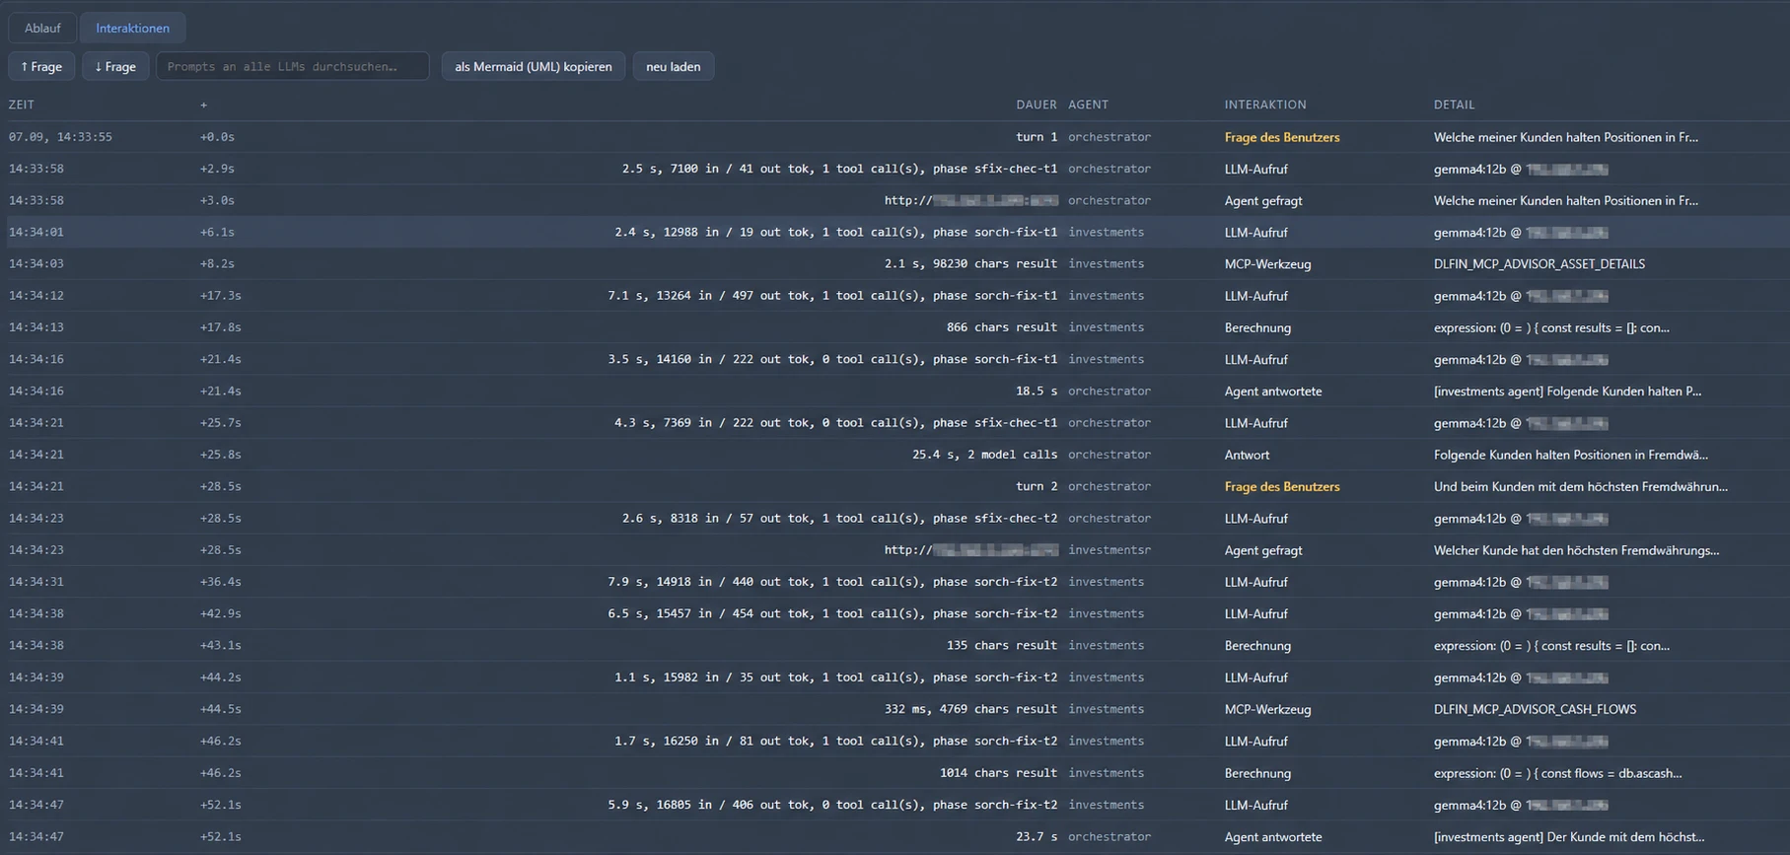The height and width of the screenshot is (855, 1790).
Task: Focus the LLM prompts search field
Action: (x=293, y=66)
